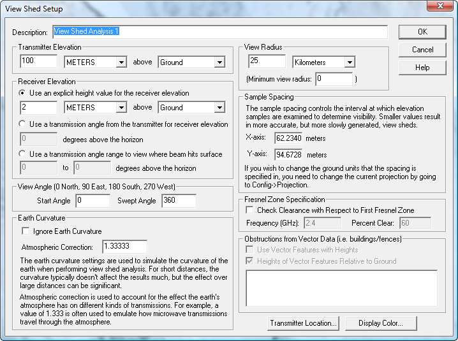Select explicit height value radio button
The height and width of the screenshot is (341, 458).
pyautogui.click(x=22, y=93)
